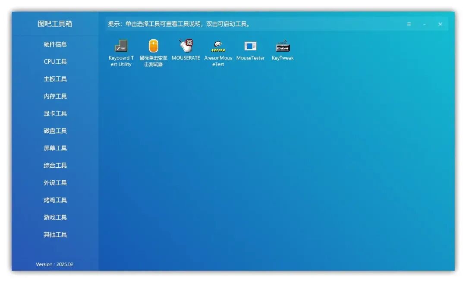Open the 鼠标单击变双击测试器 tool

point(154,47)
